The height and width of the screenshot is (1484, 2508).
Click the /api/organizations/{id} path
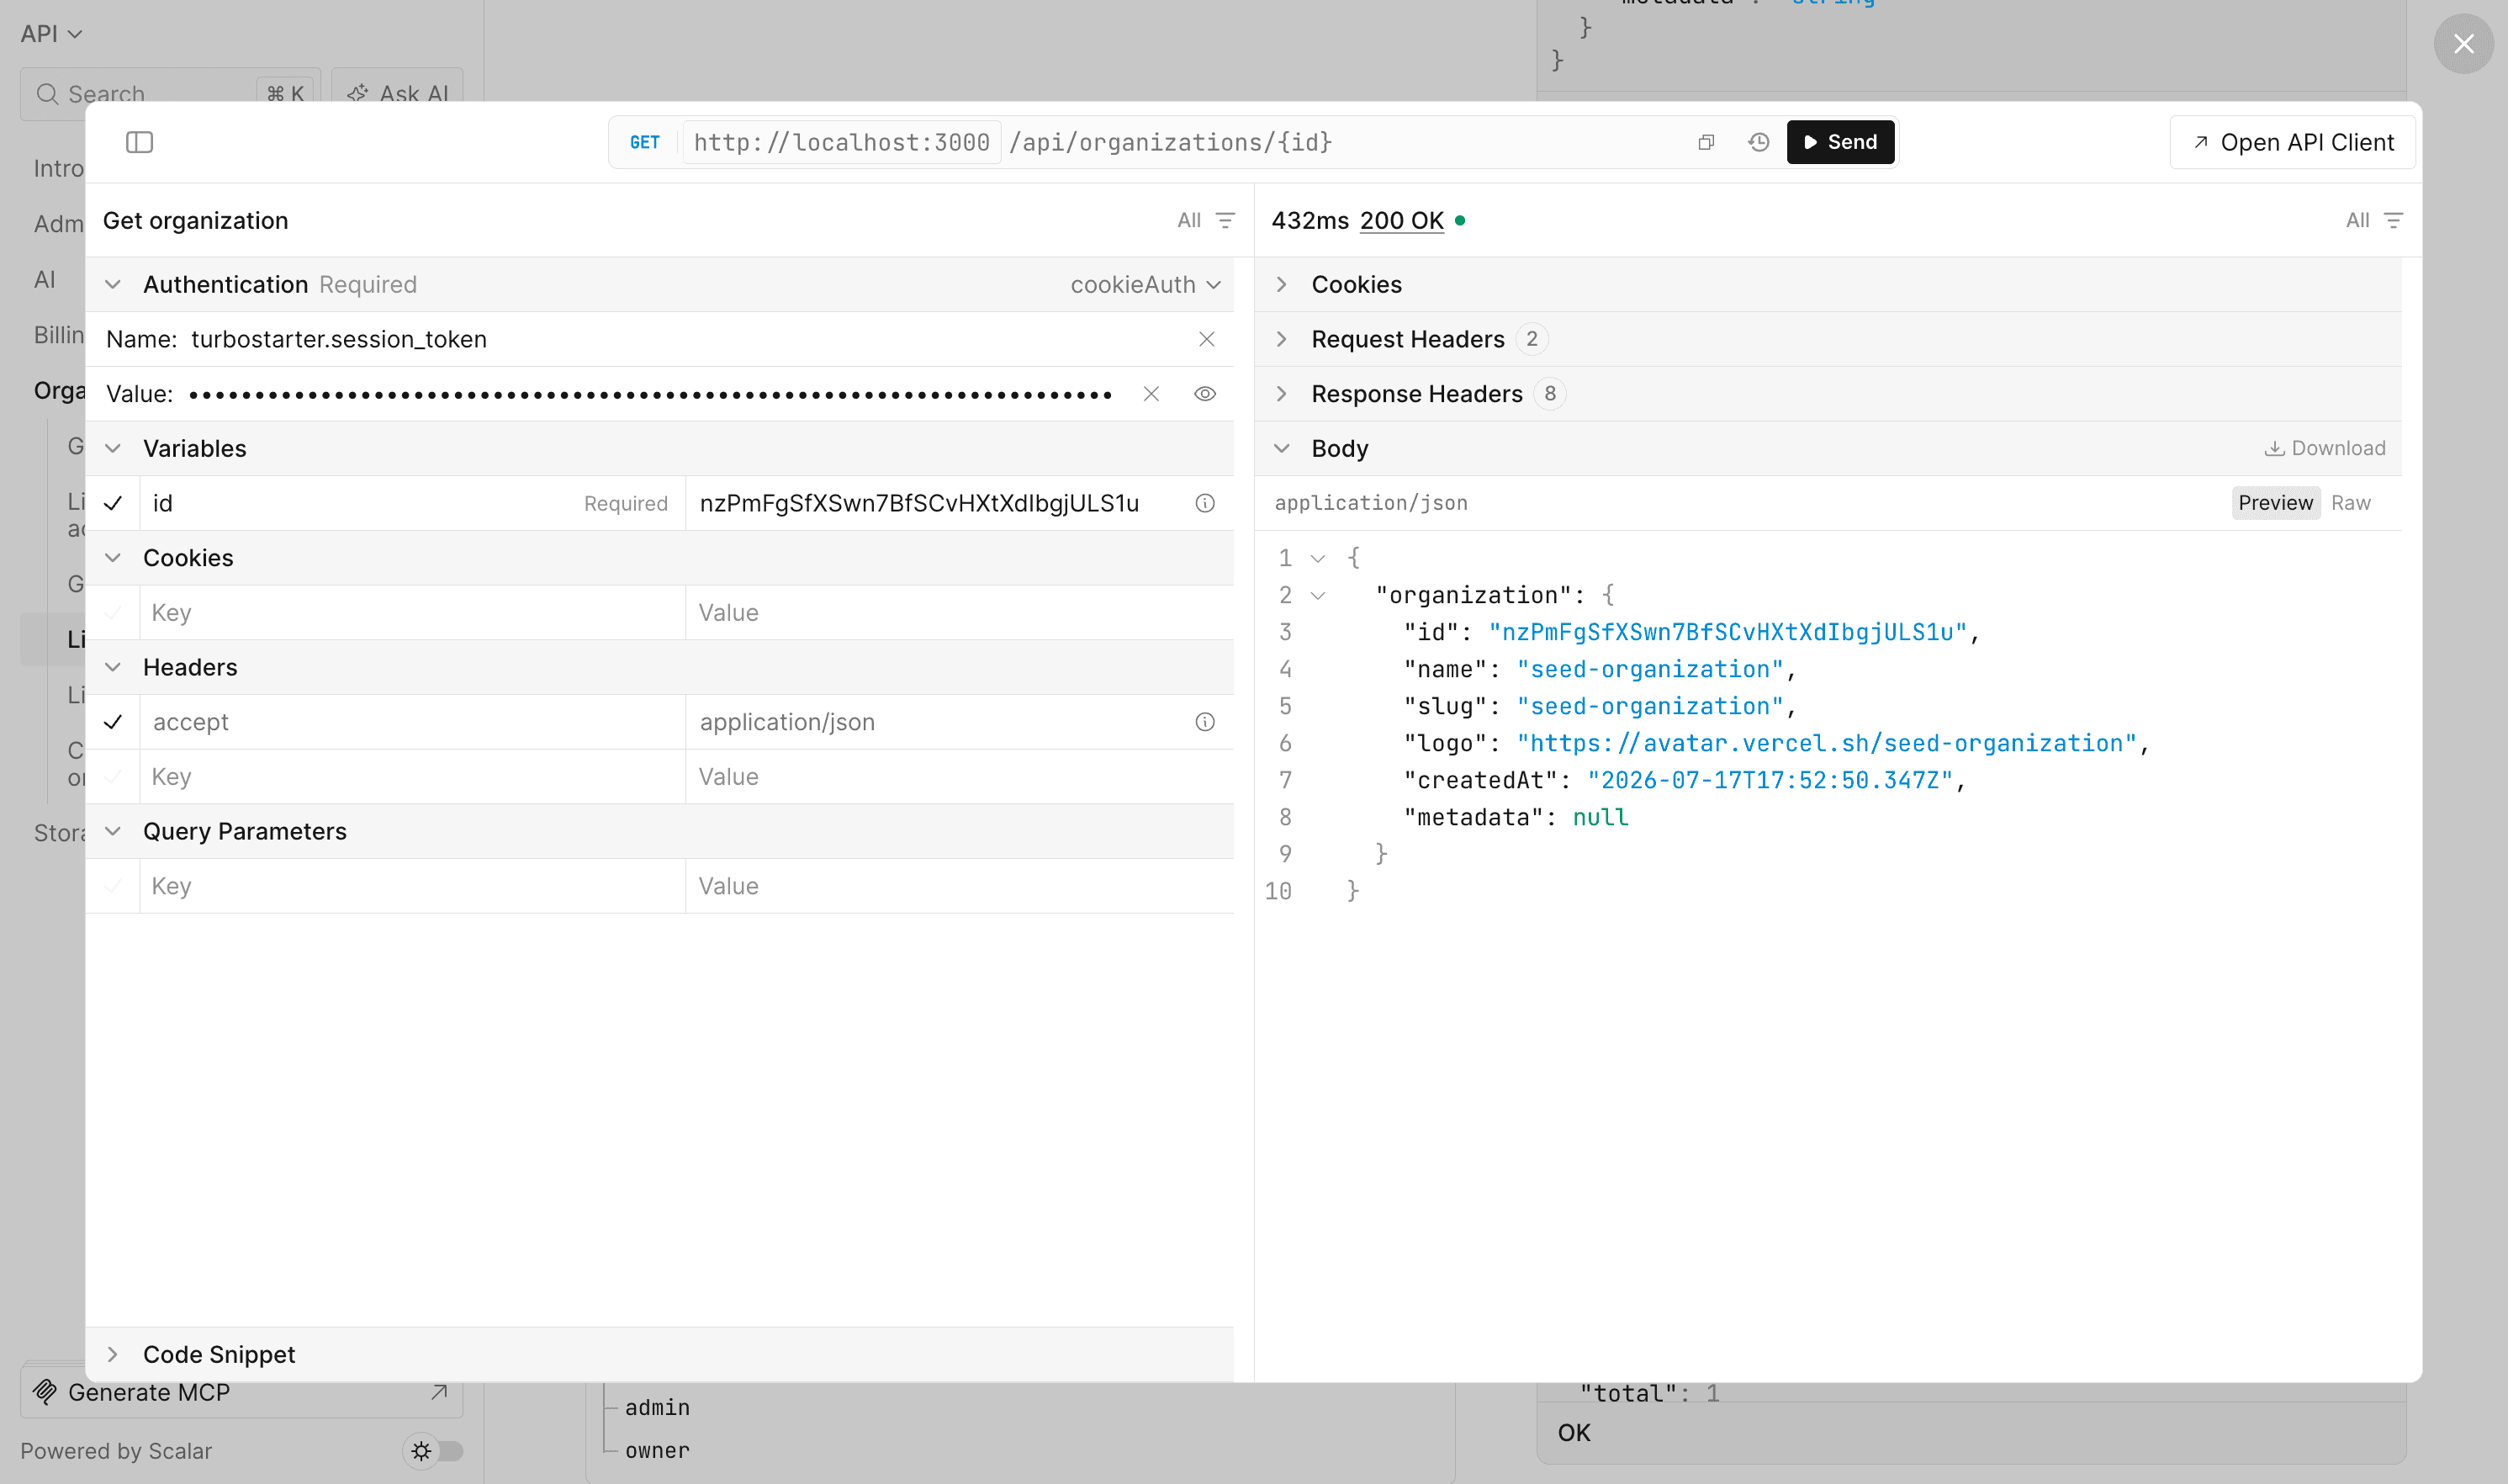(x=1171, y=142)
